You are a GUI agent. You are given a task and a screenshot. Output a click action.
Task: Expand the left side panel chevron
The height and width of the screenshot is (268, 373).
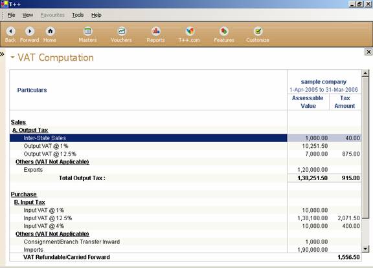click(x=2, y=54)
